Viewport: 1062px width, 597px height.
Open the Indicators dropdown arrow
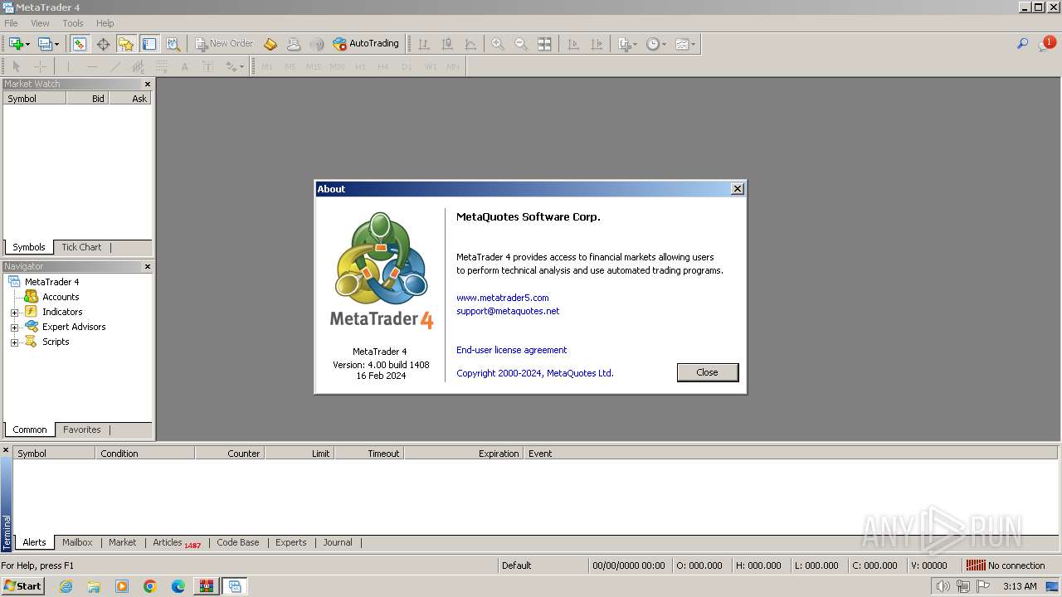point(636,44)
